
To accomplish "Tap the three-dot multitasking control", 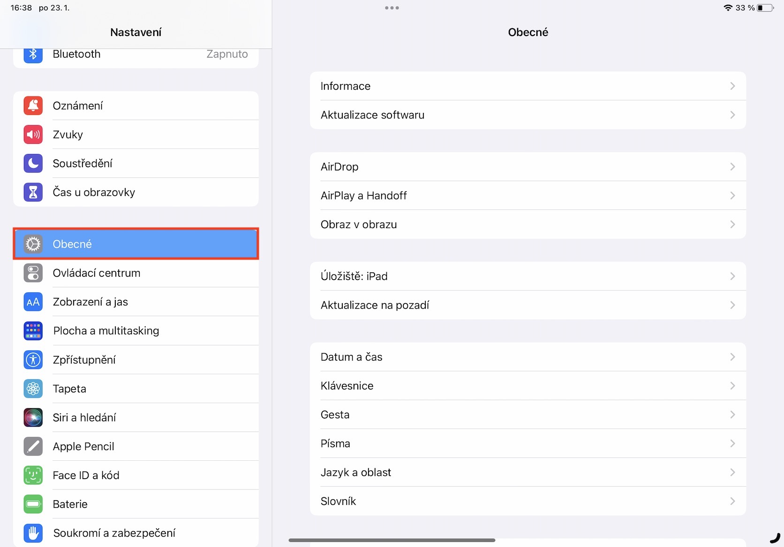I will pos(392,8).
